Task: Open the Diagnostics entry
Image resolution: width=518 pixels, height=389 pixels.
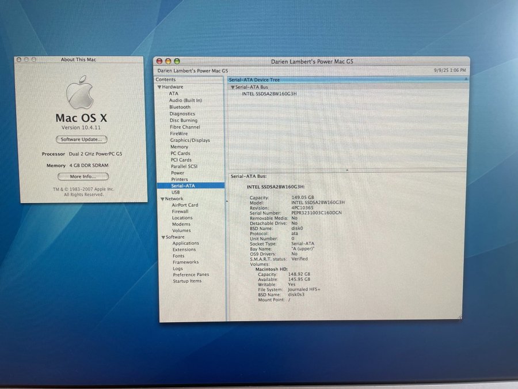Action: pyautogui.click(x=182, y=114)
